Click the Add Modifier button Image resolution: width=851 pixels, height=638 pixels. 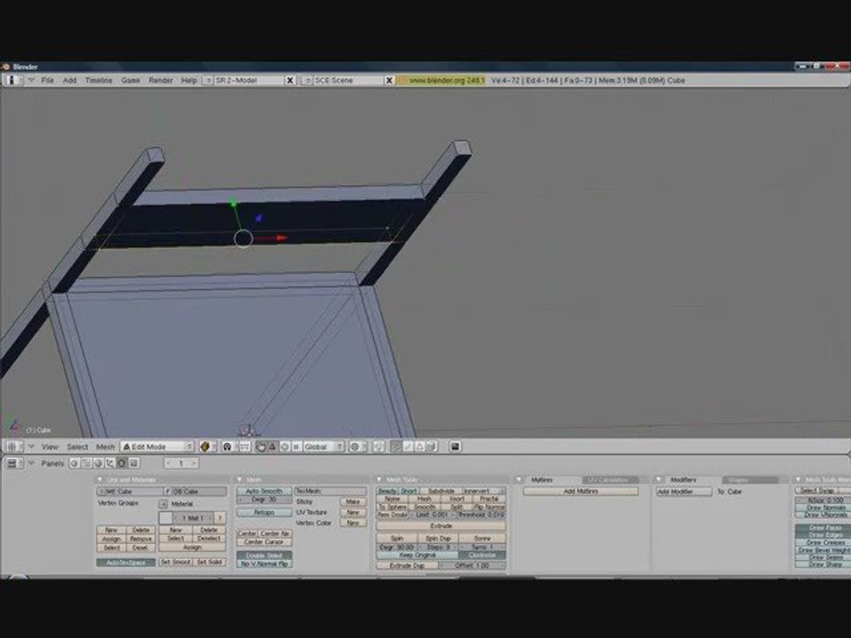683,492
